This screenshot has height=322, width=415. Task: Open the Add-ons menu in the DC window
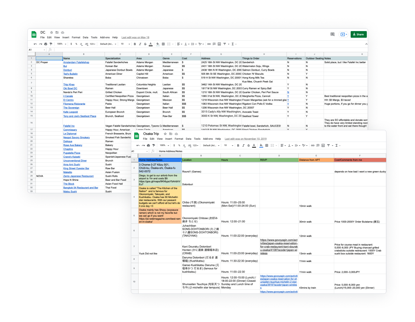coord(105,37)
